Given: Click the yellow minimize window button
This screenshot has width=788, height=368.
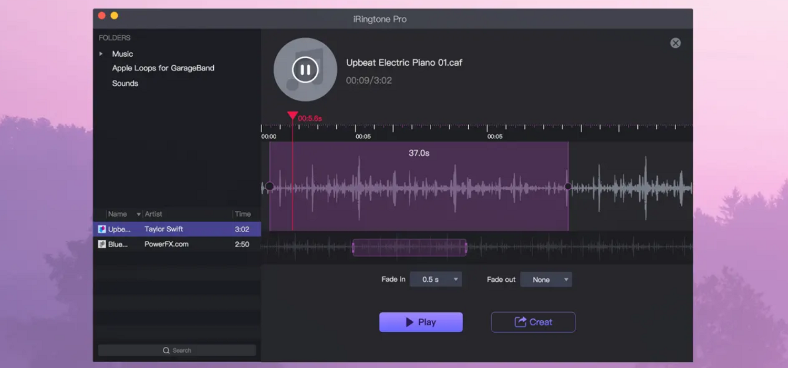Looking at the screenshot, I should tap(115, 16).
